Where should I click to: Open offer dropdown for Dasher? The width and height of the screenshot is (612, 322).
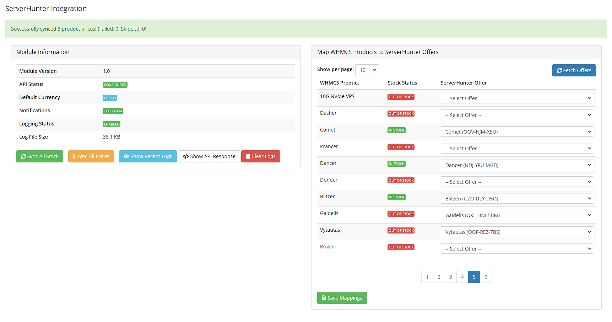(517, 115)
